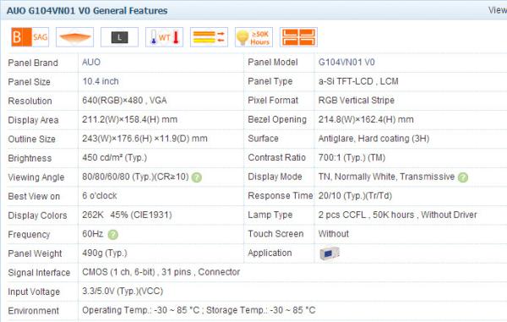Screen dimensions: 507x322
Task: Click the yellow signal lines arrows icon
Action: [x=209, y=37]
